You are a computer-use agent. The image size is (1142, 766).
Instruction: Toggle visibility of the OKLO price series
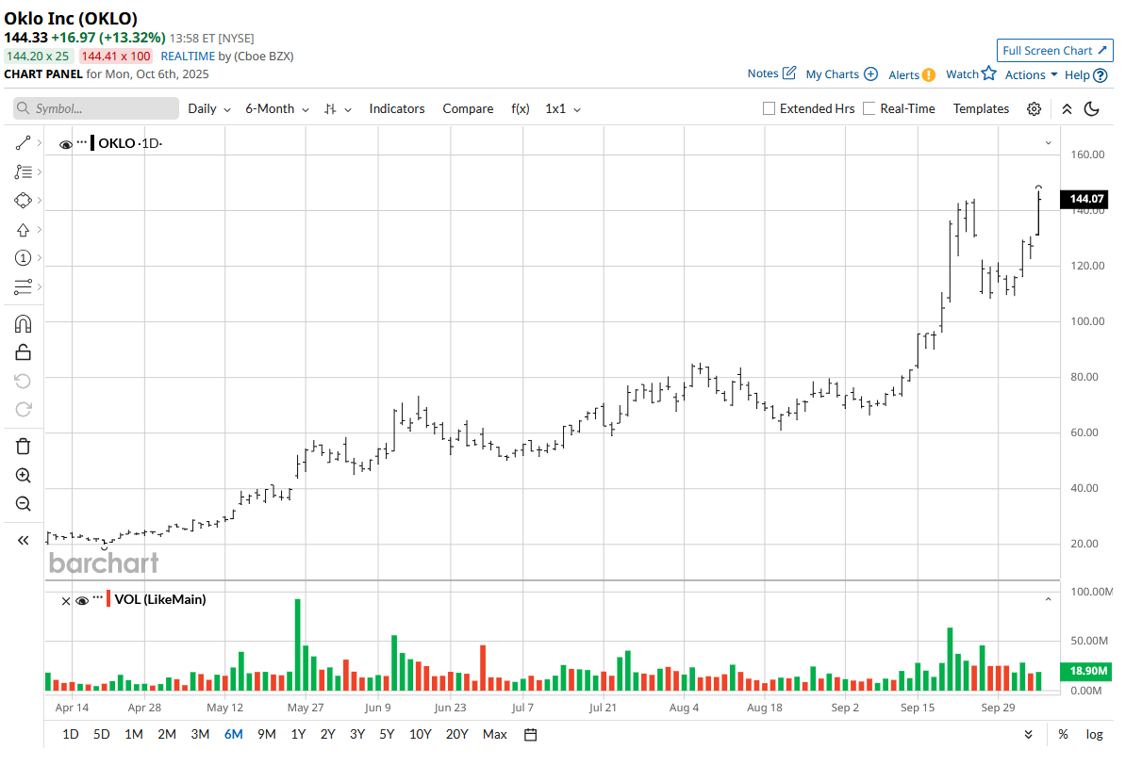66,144
